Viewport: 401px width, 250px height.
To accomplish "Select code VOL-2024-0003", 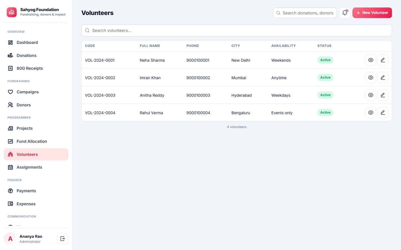I will [x=100, y=95].
